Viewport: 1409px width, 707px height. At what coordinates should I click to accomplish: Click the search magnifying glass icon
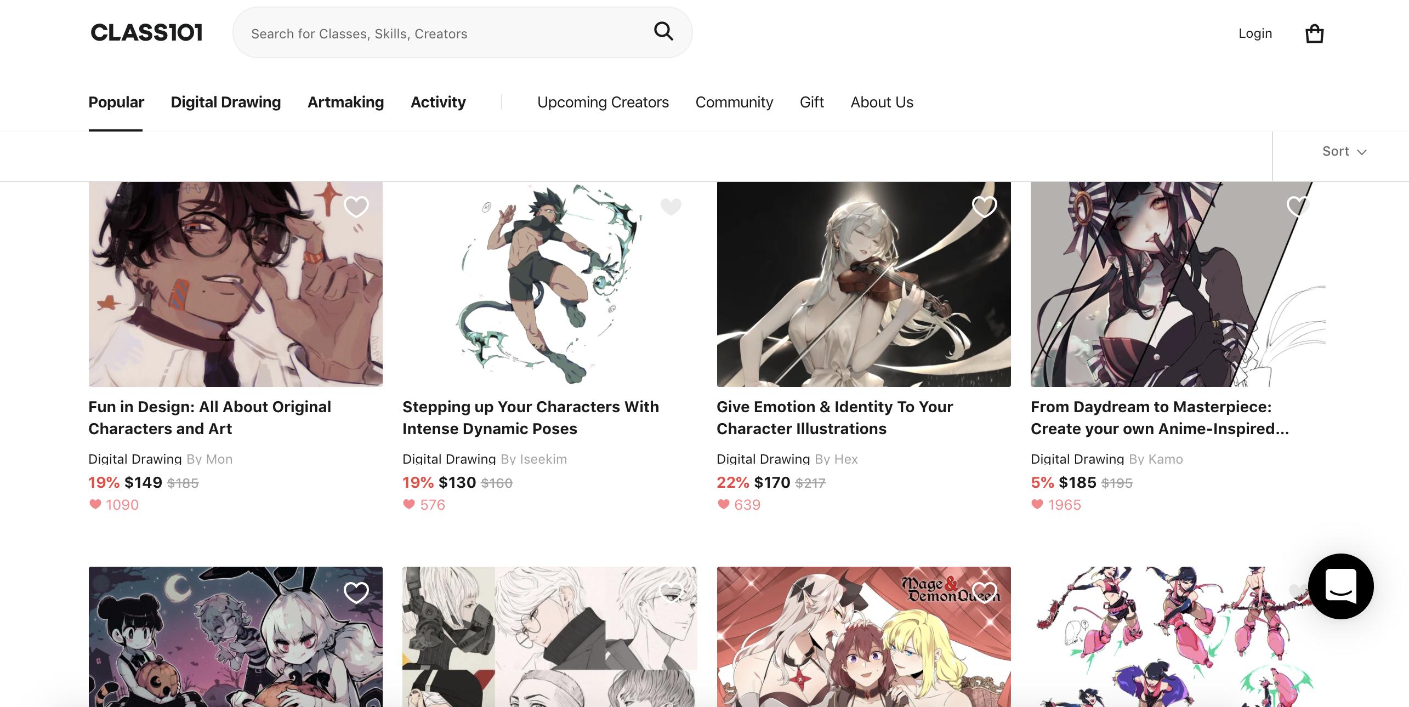[663, 32]
